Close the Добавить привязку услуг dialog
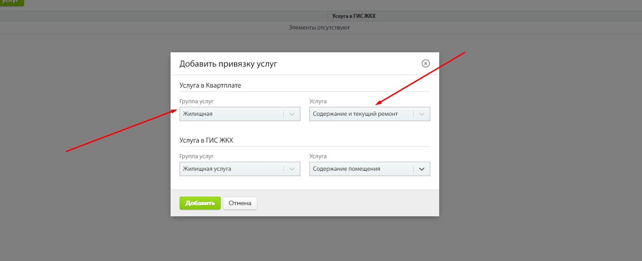Image resolution: width=642 pixels, height=261 pixels. coord(426,63)
